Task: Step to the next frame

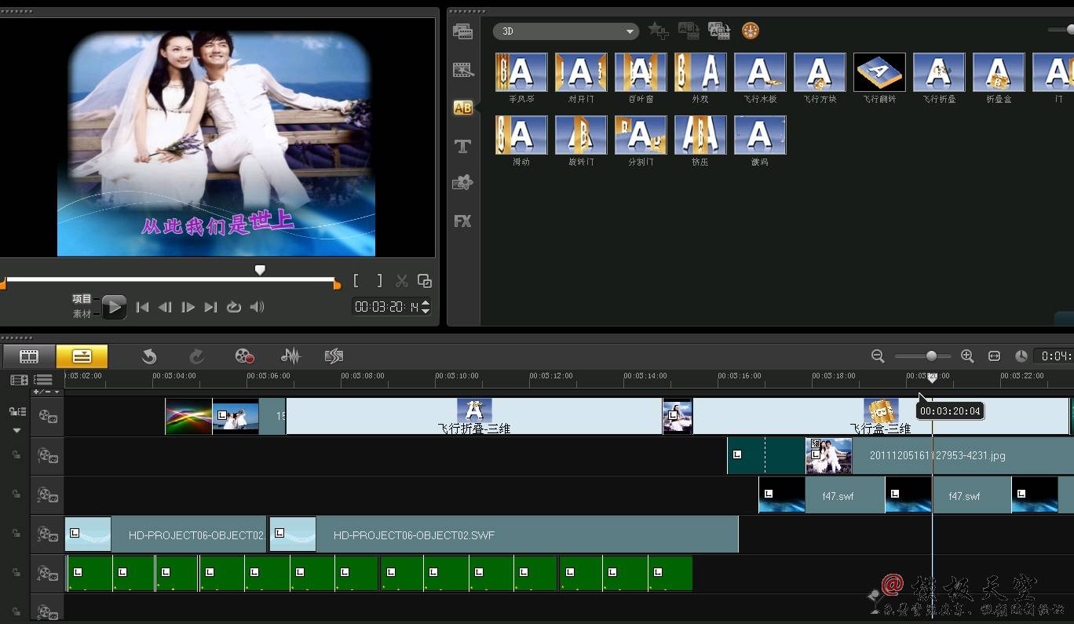Action: click(x=188, y=308)
